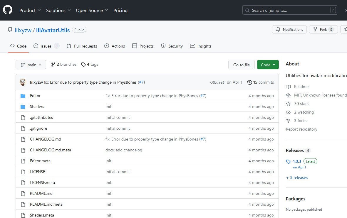Open the + 3 releases link
This screenshot has width=347, height=218.
tap(297, 178)
